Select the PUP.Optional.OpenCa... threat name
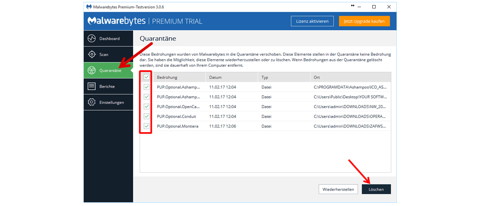The image size is (486, 206). [x=178, y=107]
